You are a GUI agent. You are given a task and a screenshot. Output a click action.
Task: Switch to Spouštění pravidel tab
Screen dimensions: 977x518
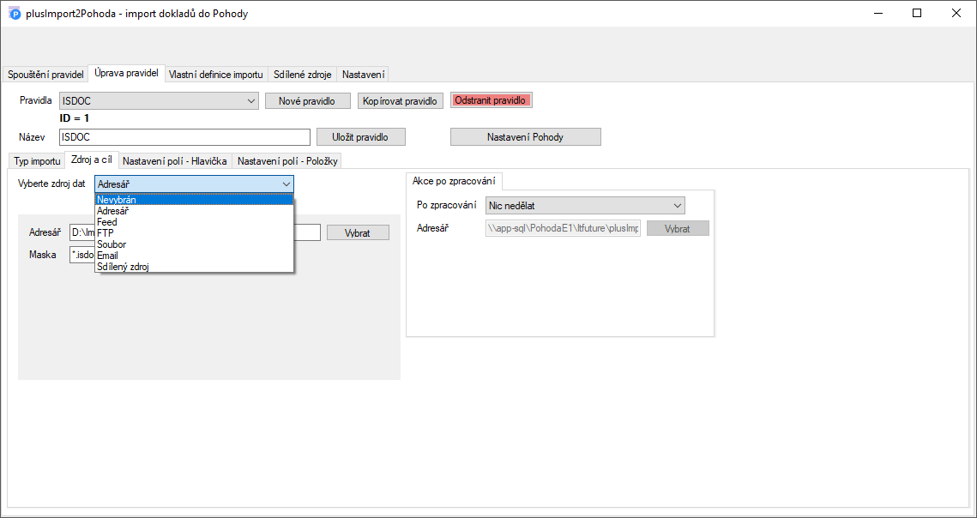[x=45, y=75]
